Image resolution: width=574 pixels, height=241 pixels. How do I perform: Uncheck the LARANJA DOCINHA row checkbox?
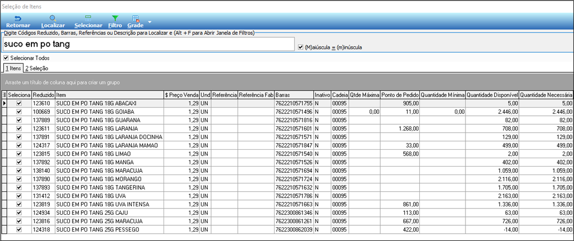(x=19, y=137)
